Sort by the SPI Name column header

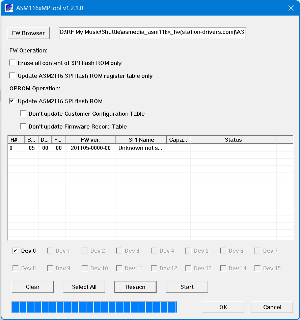(141, 140)
